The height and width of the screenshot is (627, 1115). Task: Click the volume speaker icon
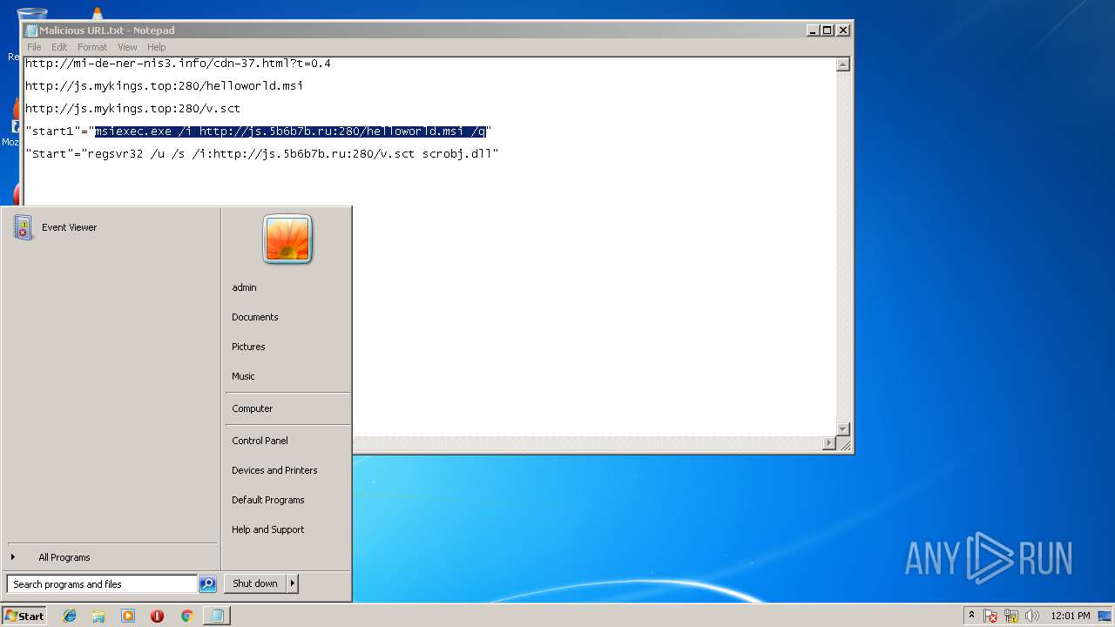pyautogui.click(x=1032, y=616)
